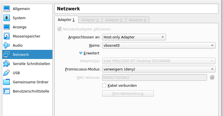The image size is (223, 116).
Task: Open the Name vboxnet0 dropdown
Action: click(x=159, y=45)
